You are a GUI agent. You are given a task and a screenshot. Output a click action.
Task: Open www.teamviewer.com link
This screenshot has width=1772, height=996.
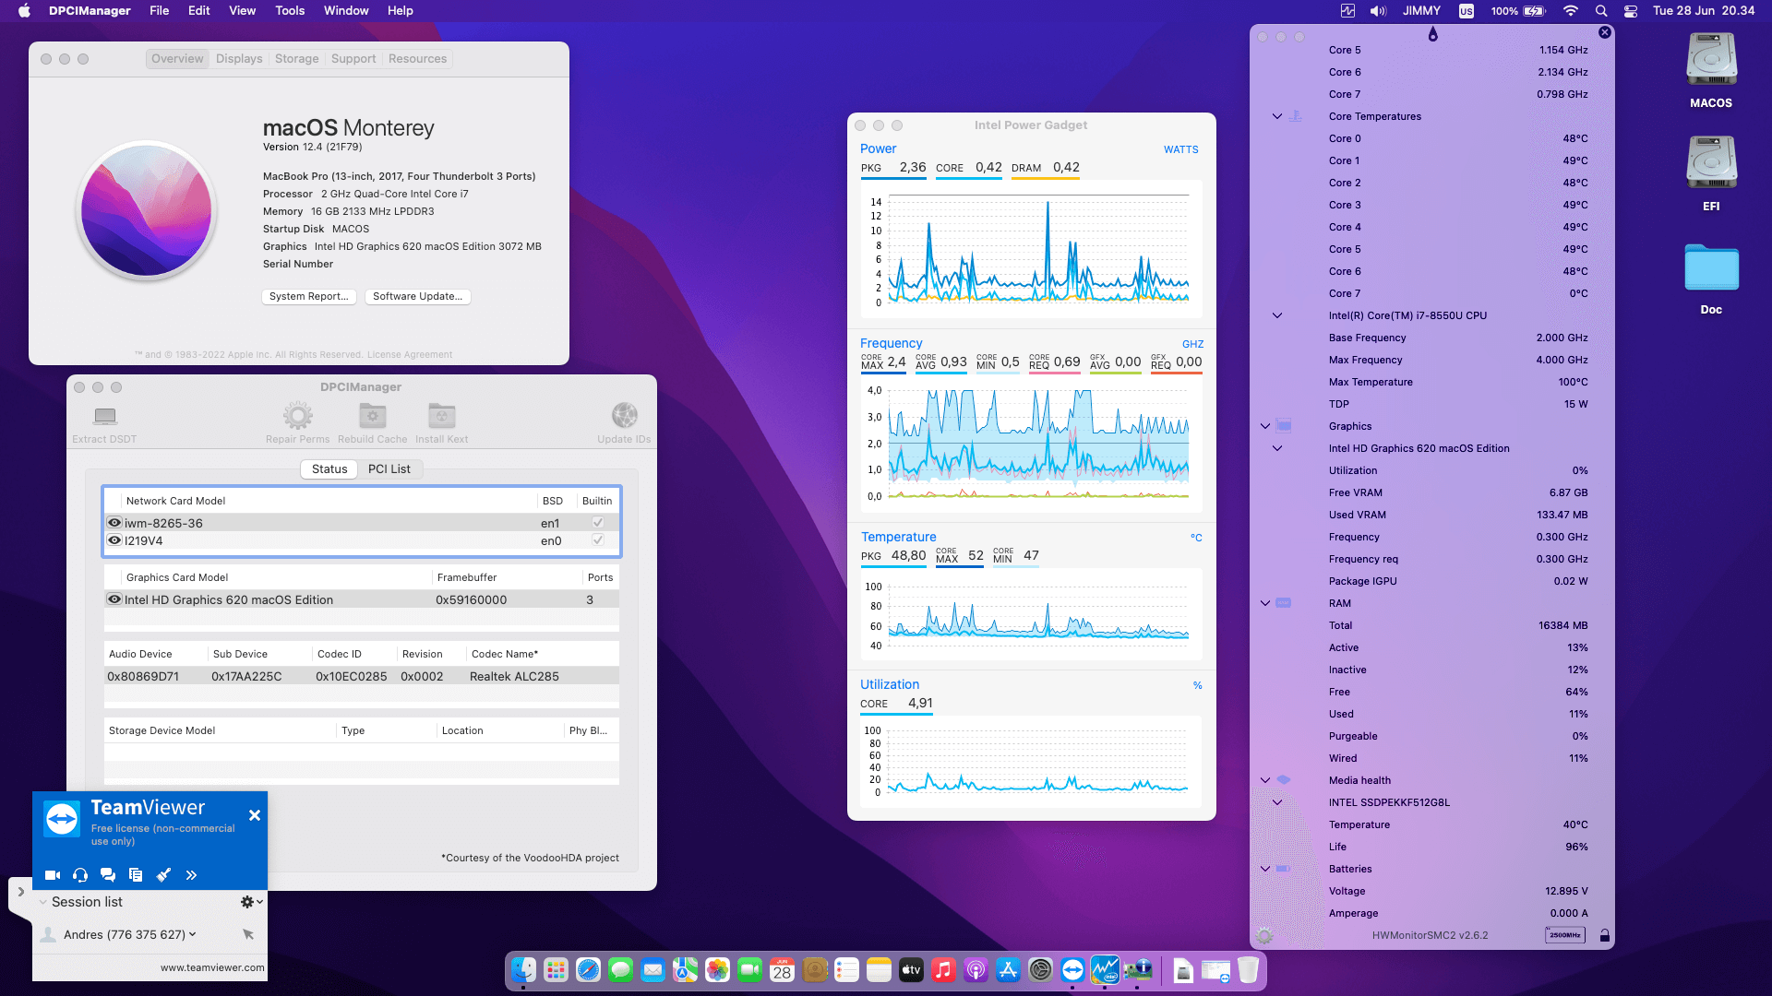212,967
